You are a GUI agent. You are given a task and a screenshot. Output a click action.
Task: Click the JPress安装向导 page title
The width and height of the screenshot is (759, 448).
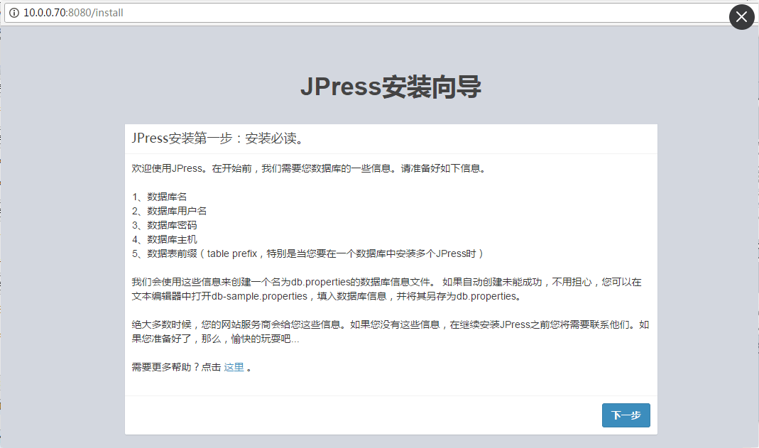391,87
